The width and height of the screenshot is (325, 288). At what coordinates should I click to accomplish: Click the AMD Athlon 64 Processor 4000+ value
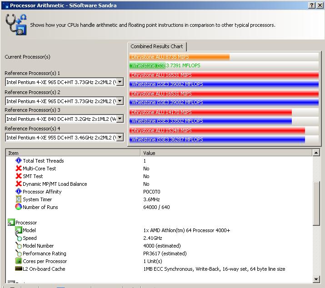point(186,230)
